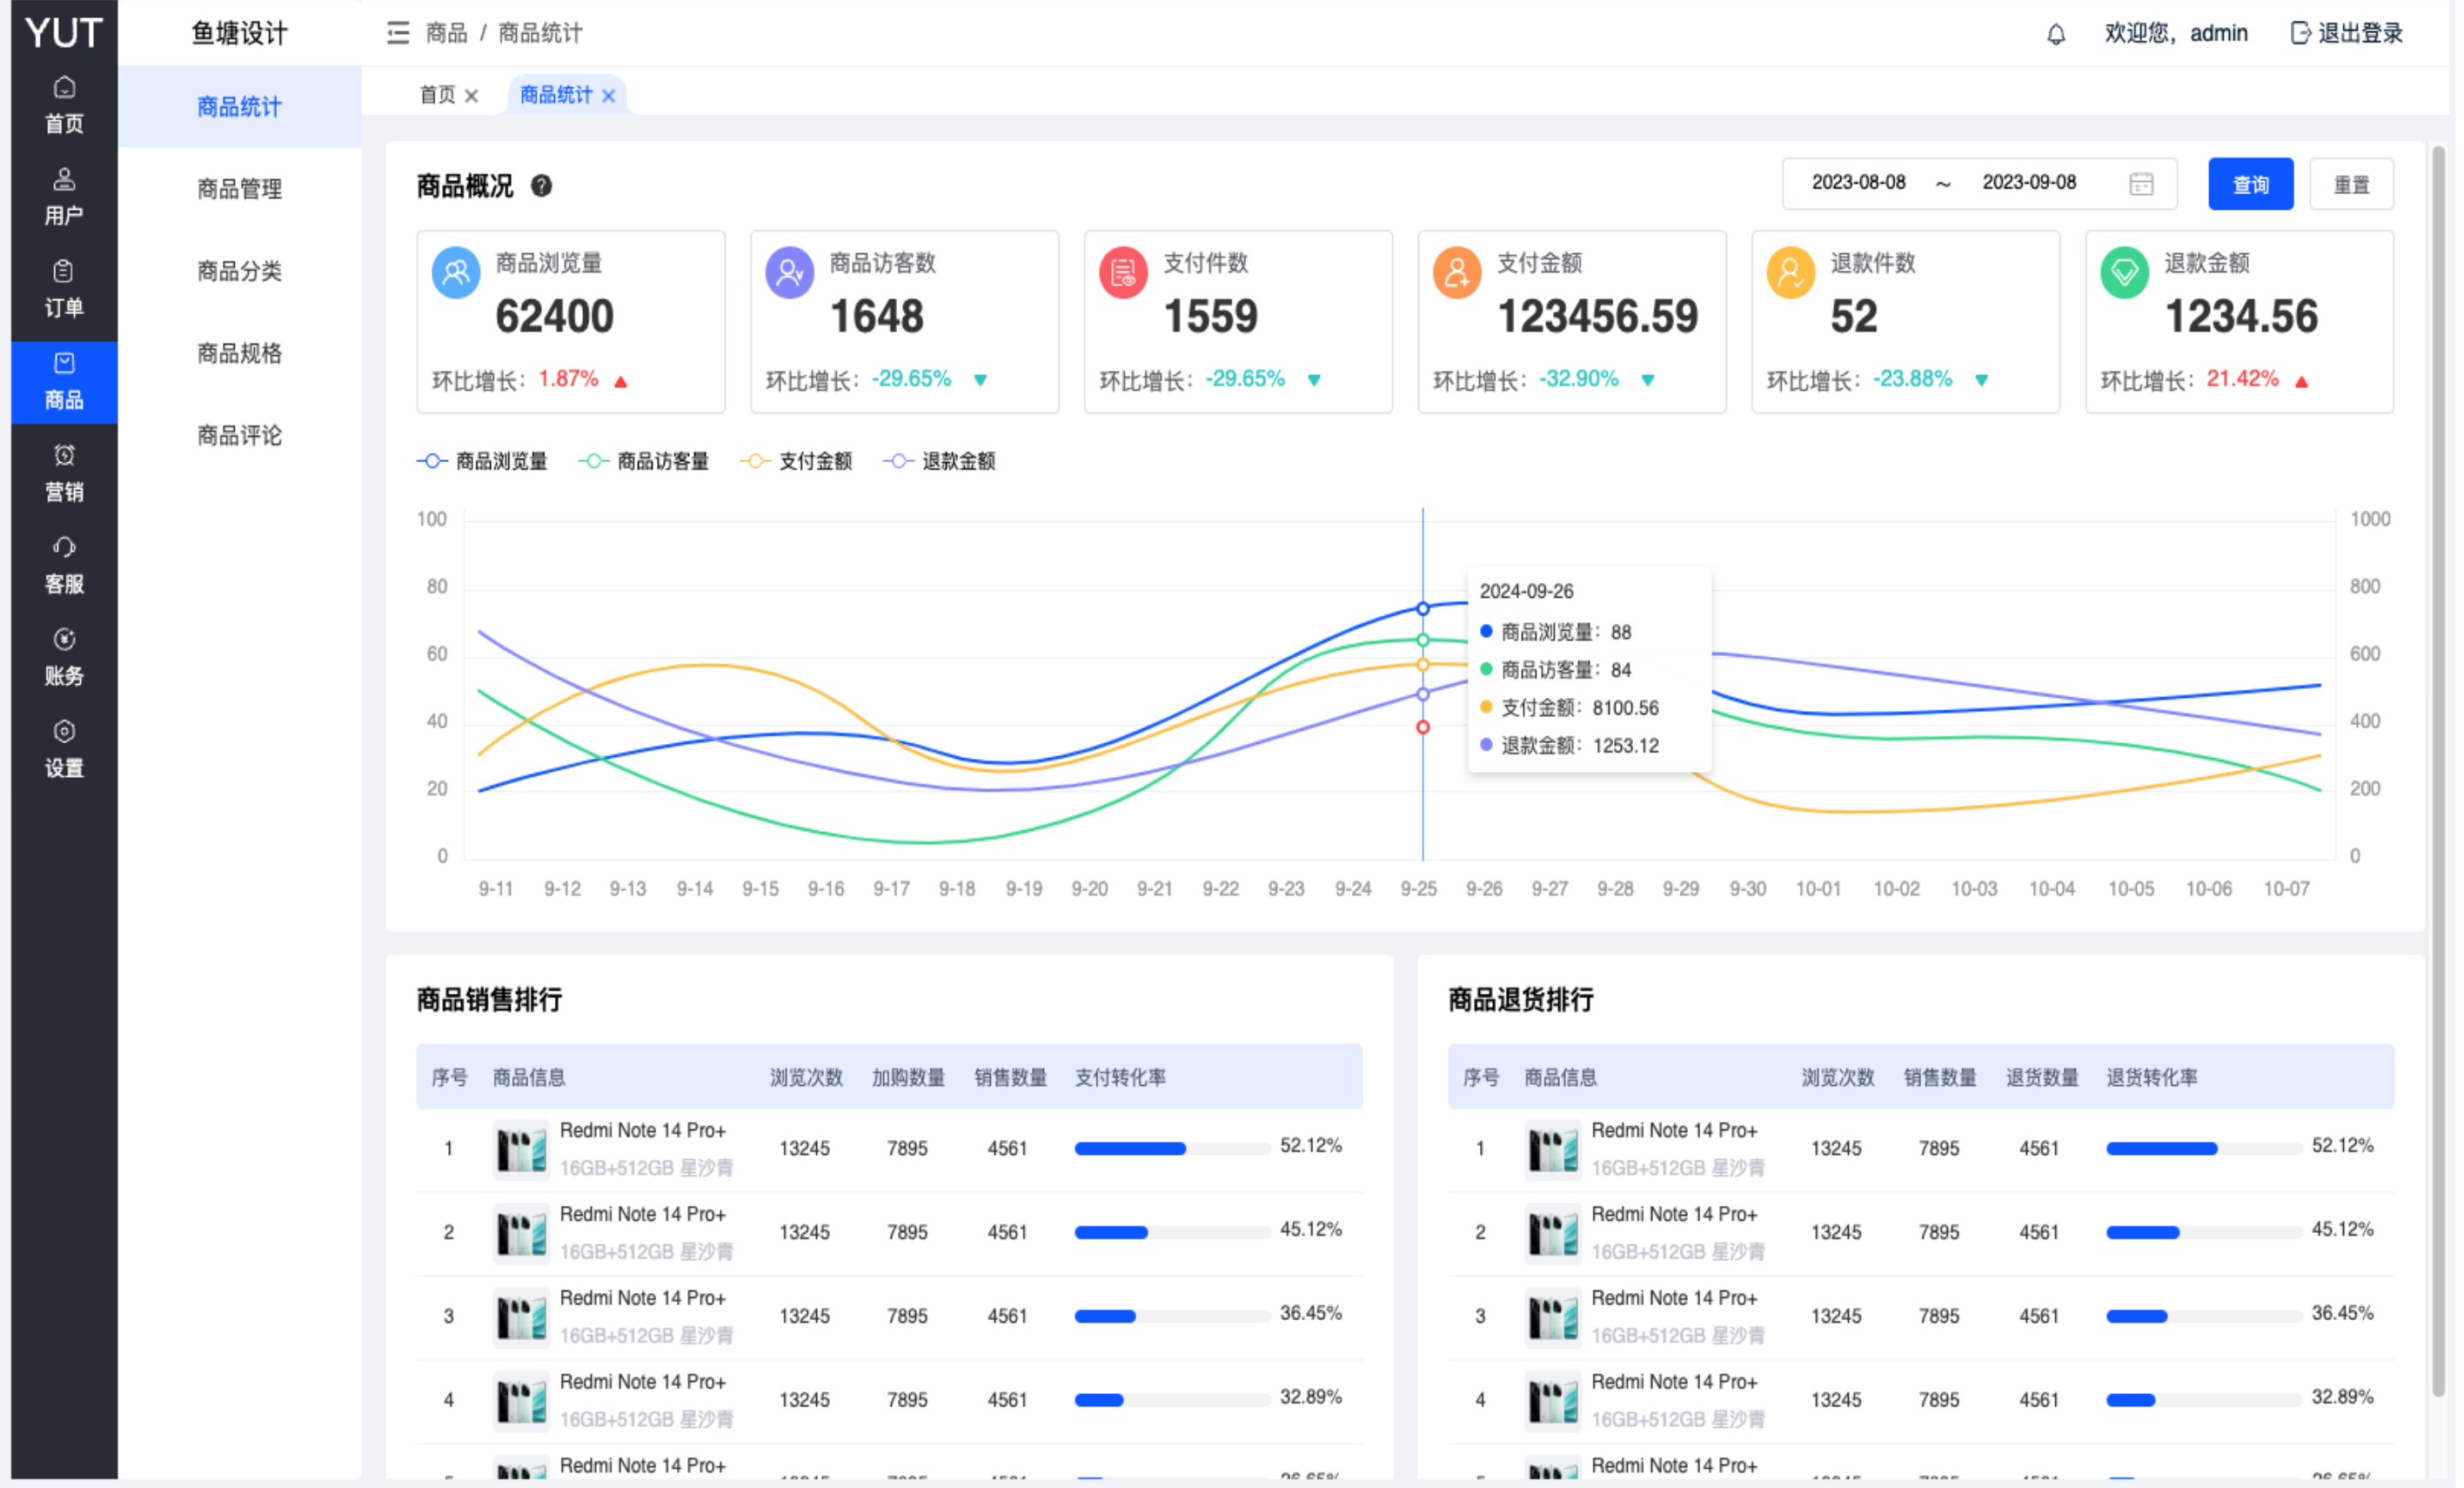Viewport: 2464px width, 1488px height.
Task: Click the notification bell icon
Action: [2055, 34]
